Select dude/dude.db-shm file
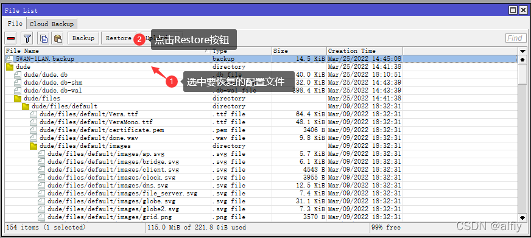 tap(261, 83)
